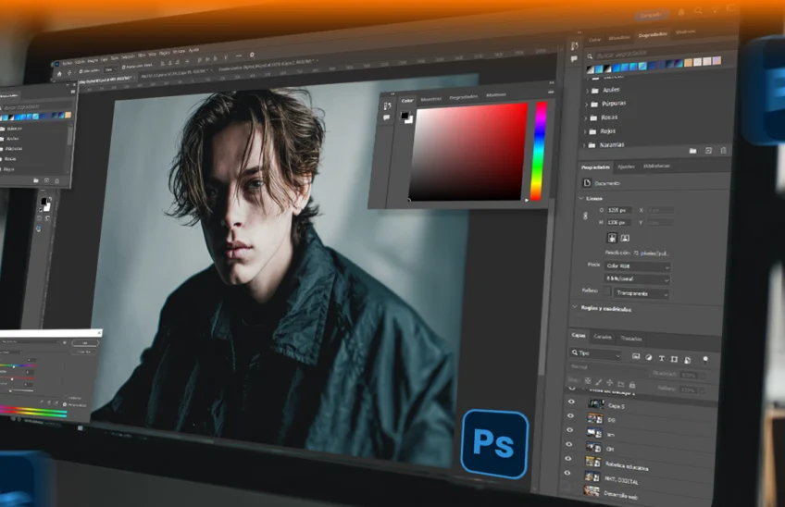Click the Relleno fill color swatch in Propiedades
Screen dimensions: 785x507
point(606,291)
